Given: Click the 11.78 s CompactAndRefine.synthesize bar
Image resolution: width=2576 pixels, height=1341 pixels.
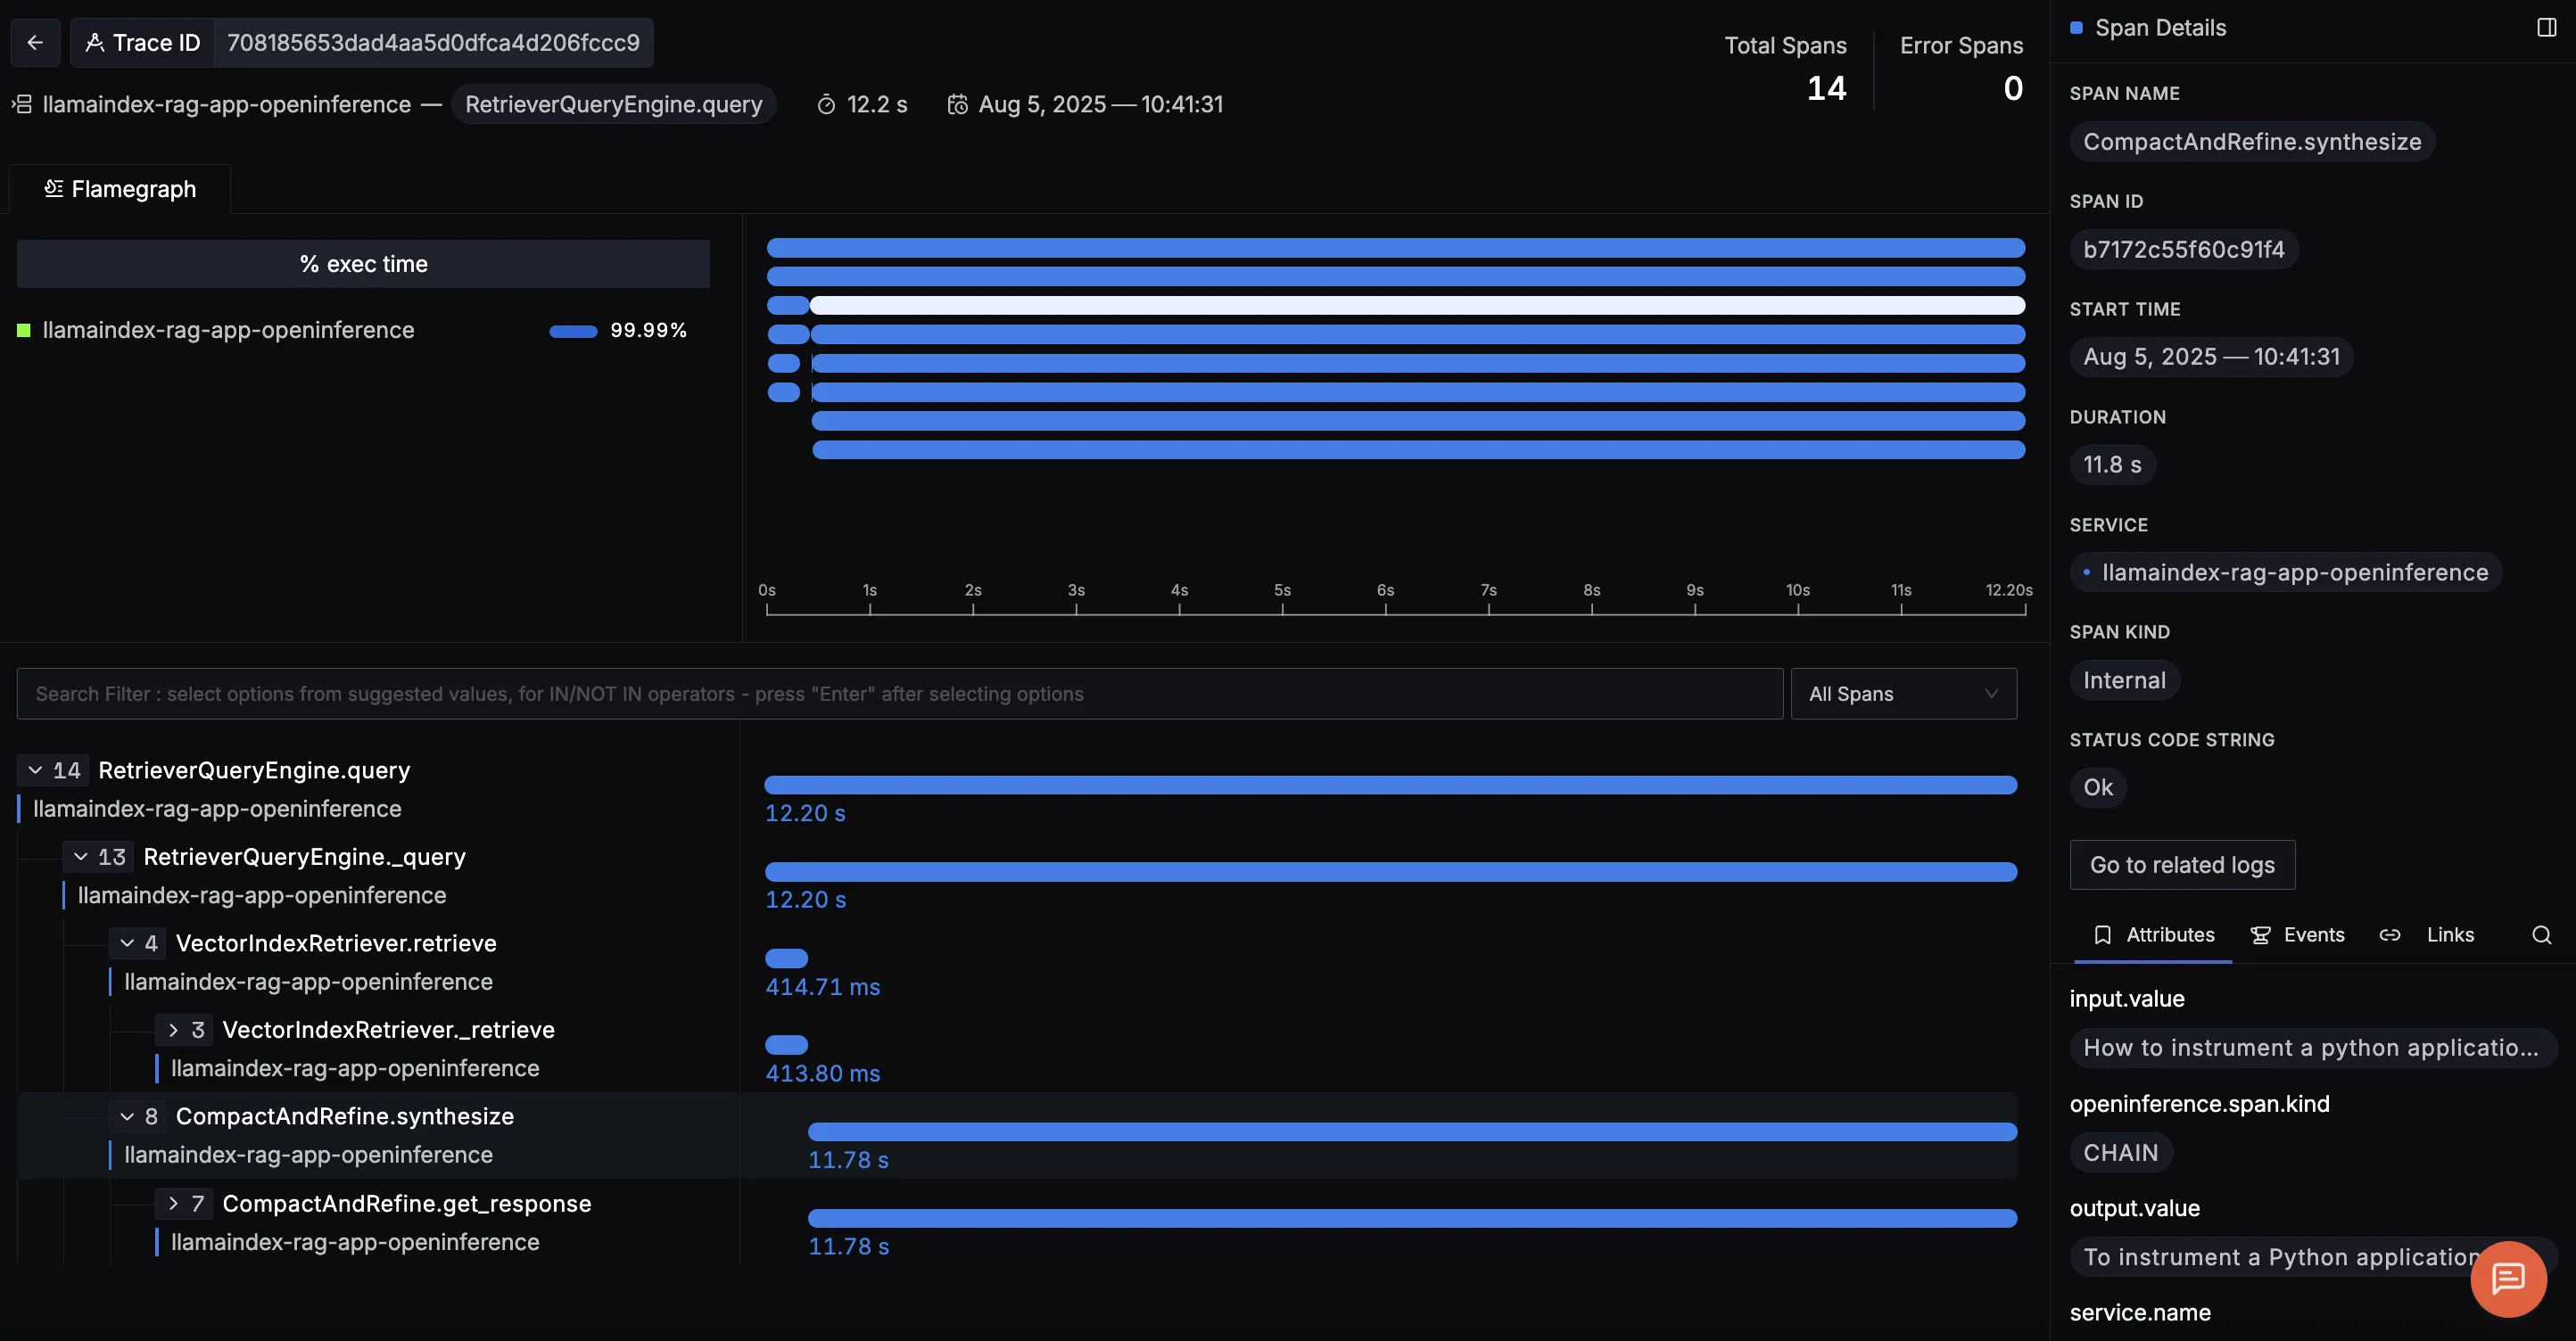Looking at the screenshot, I should (1412, 1131).
